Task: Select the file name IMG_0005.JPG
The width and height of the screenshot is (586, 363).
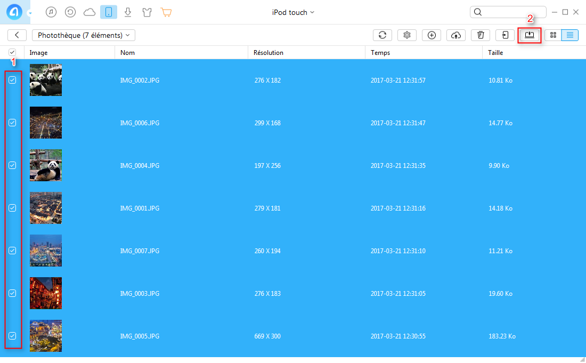Action: (140, 336)
